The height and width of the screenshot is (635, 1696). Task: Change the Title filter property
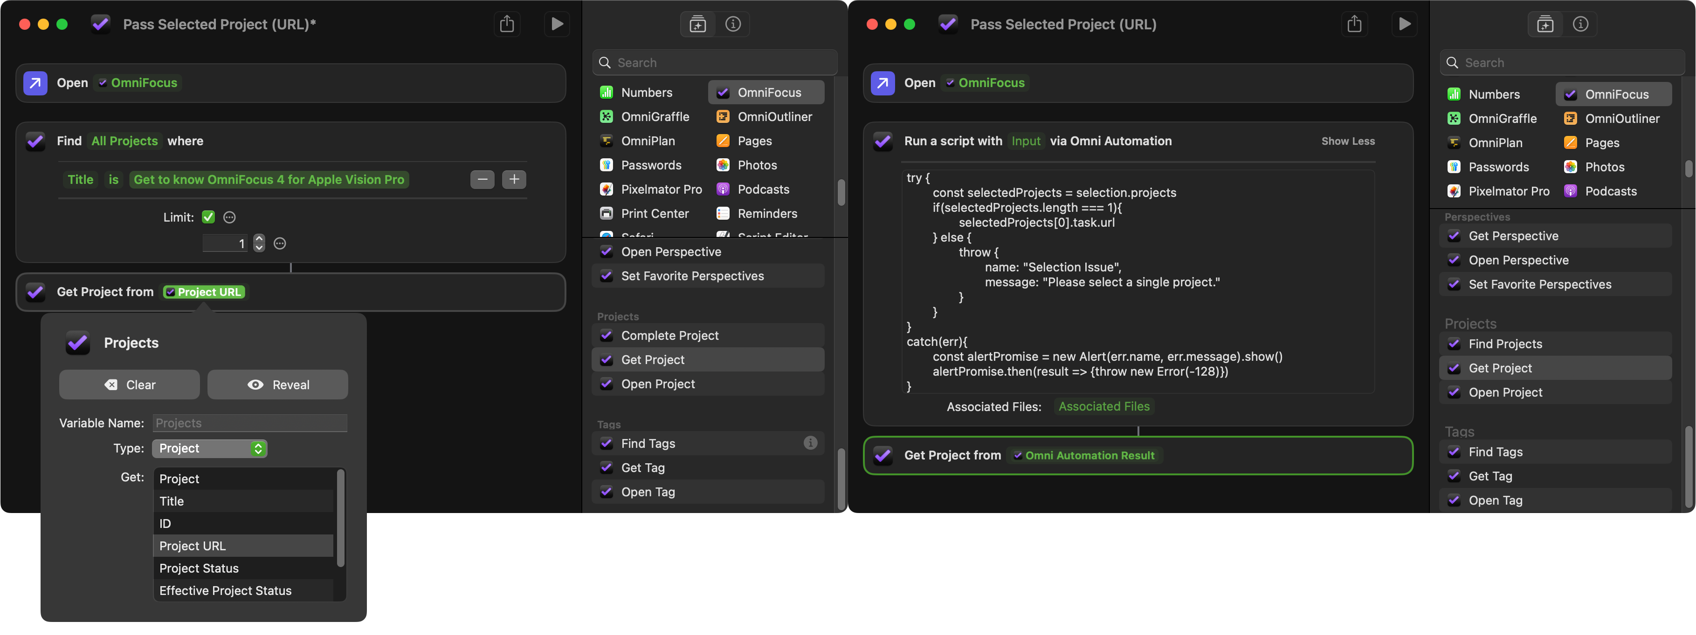pos(80,179)
